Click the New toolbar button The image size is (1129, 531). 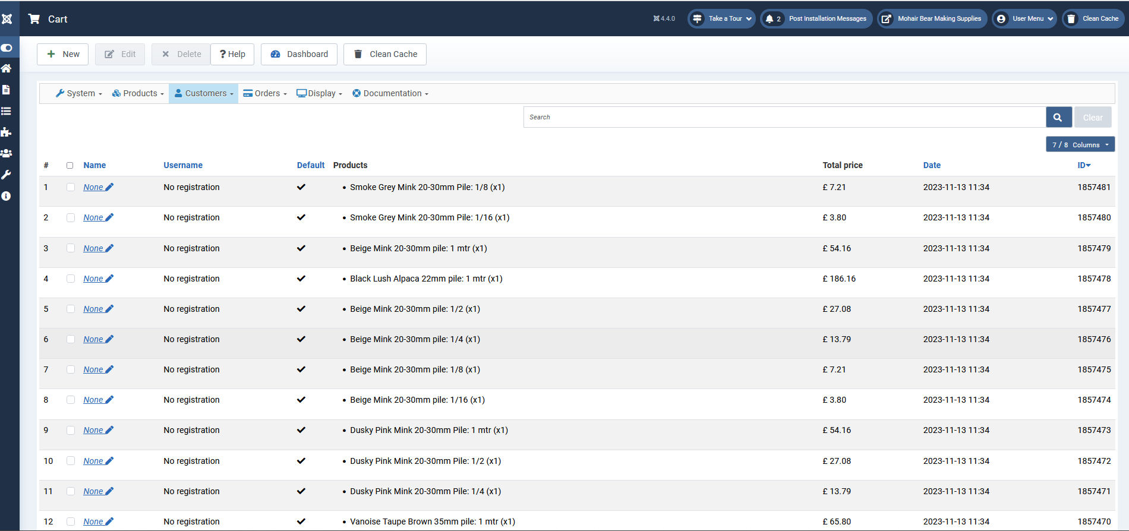pos(63,54)
